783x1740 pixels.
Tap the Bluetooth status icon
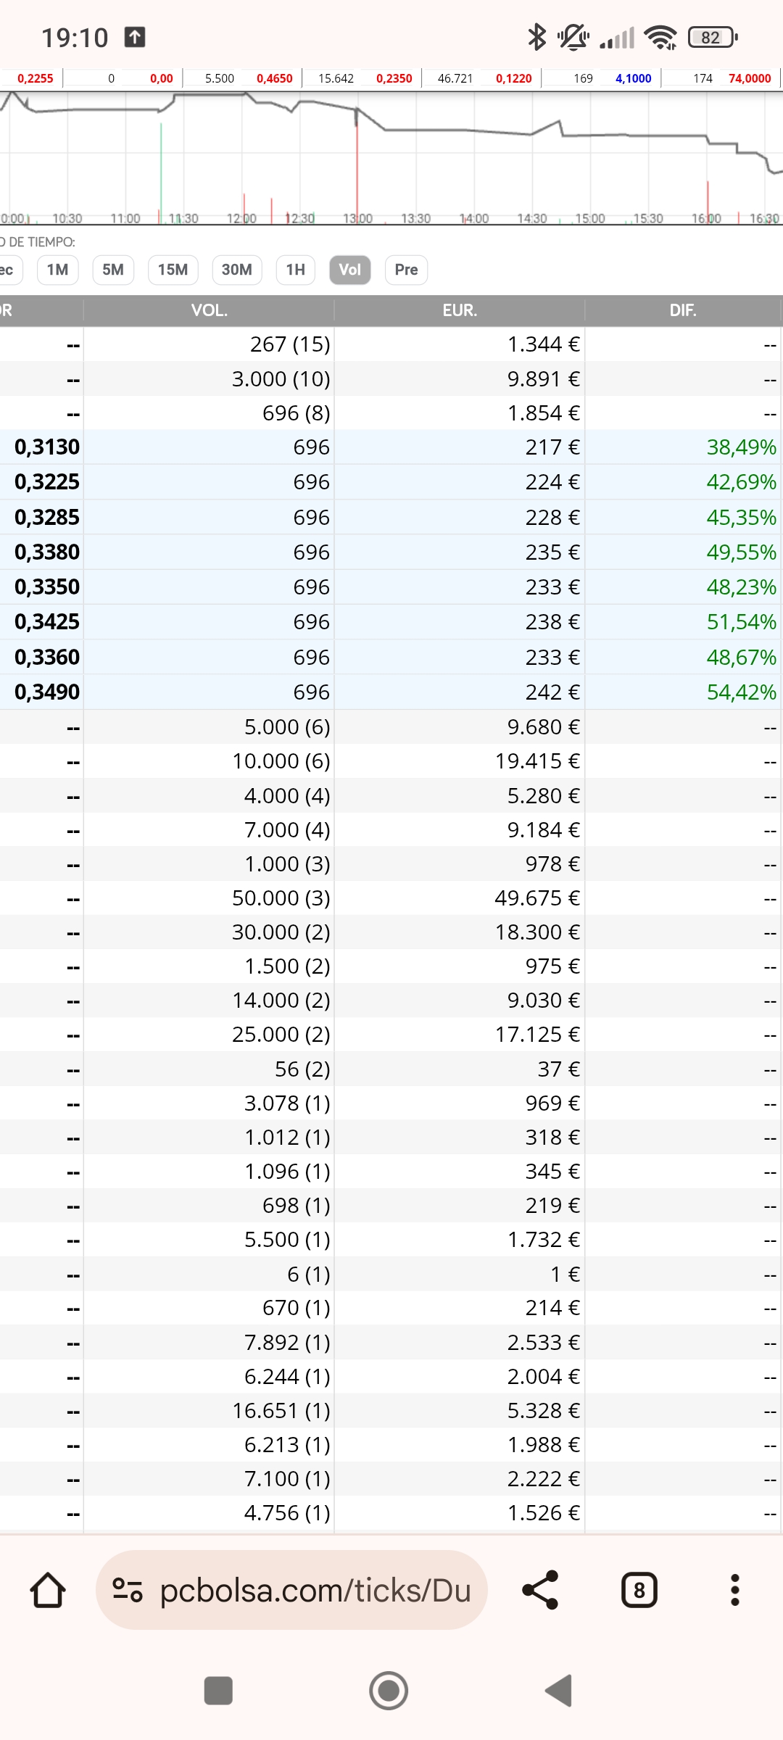(536, 37)
